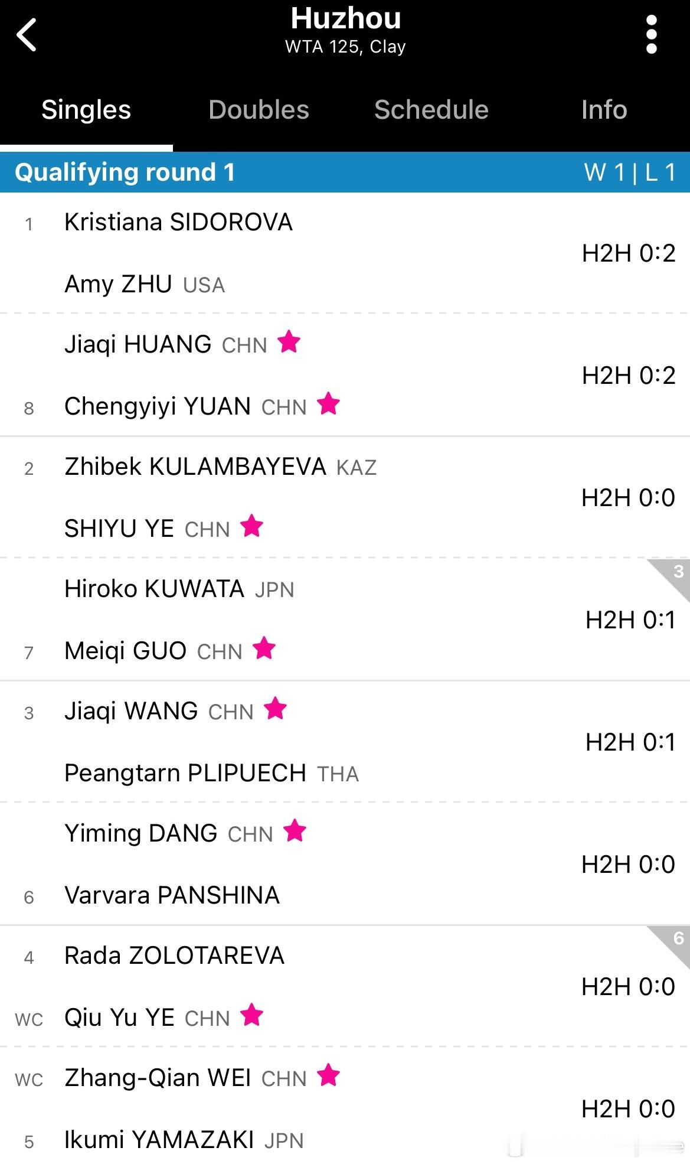Toggle favorite star for Zhang-Qian WEI
Viewport: 690px width, 1164px height.
[x=329, y=1075]
